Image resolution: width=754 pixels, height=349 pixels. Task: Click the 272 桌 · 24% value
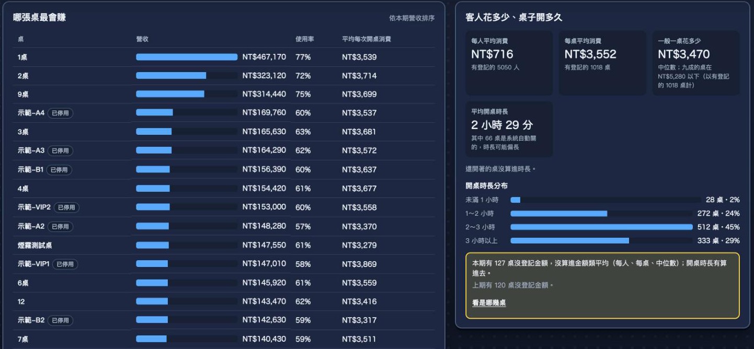[718, 214]
